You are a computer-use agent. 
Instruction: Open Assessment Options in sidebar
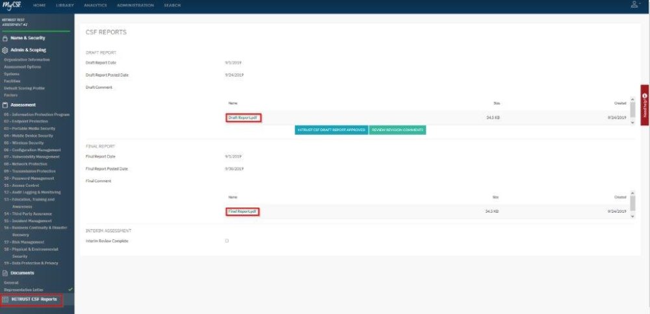[x=22, y=67]
